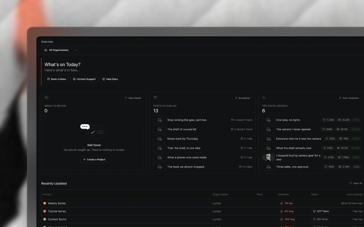Image resolution: width=364 pixels, height=227 pixels.
Task: Click the 6th Aug deadline badge
Action: pos(287,211)
